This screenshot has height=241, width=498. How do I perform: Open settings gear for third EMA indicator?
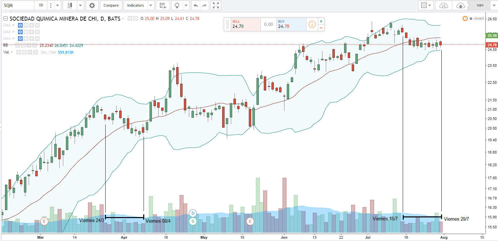point(26,39)
